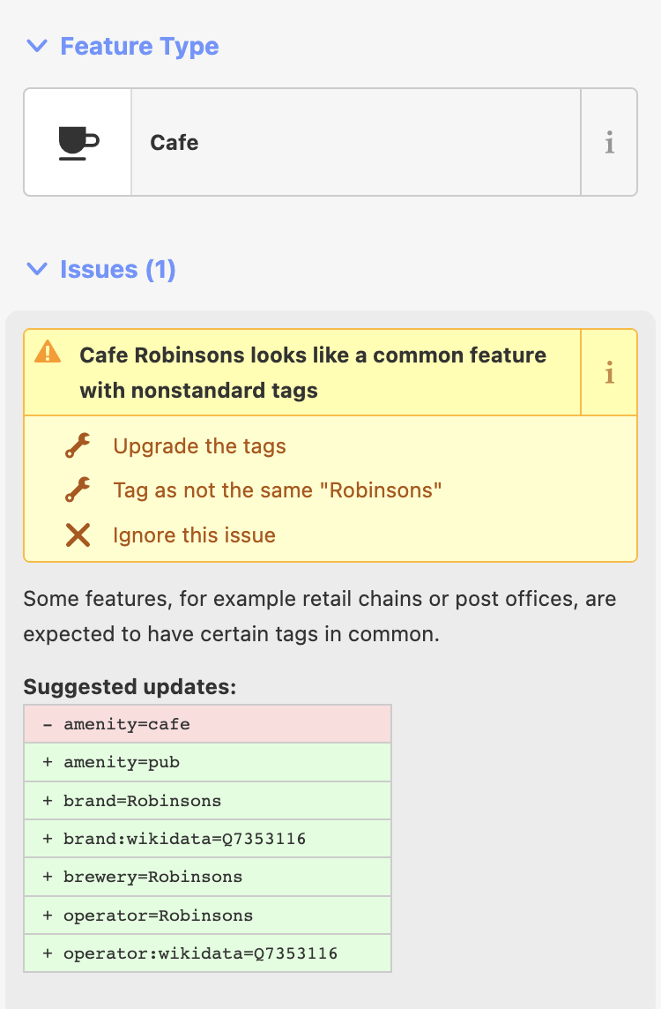
Task: Click the cafe cup icon in Feature Type
Action: [x=77, y=141]
